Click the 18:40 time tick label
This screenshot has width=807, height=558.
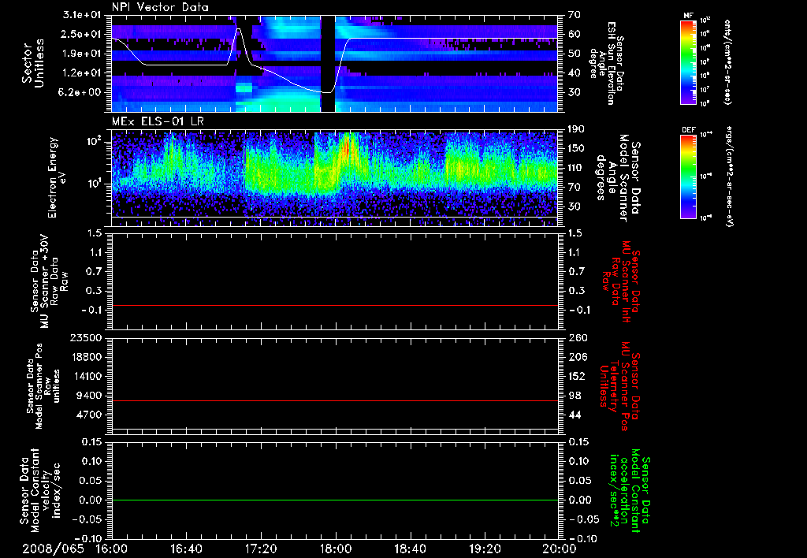(410, 549)
